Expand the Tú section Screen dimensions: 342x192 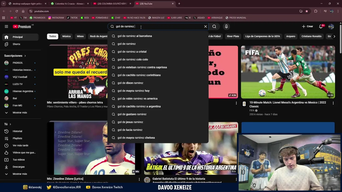tap(8, 124)
